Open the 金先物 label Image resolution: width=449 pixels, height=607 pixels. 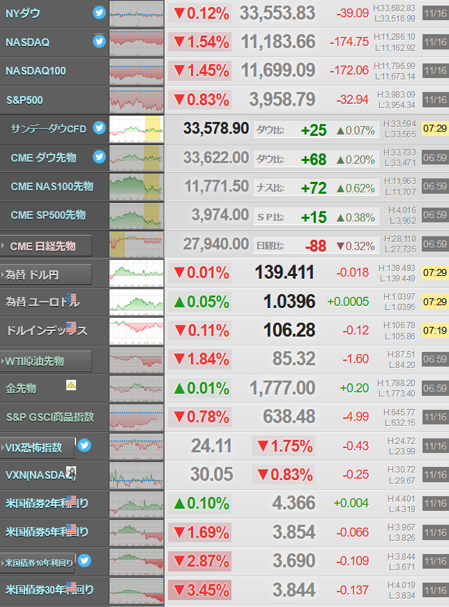point(21,388)
